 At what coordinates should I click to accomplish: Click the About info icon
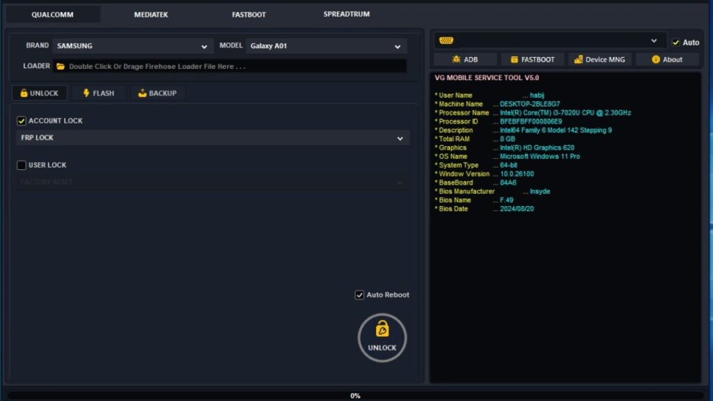point(655,60)
